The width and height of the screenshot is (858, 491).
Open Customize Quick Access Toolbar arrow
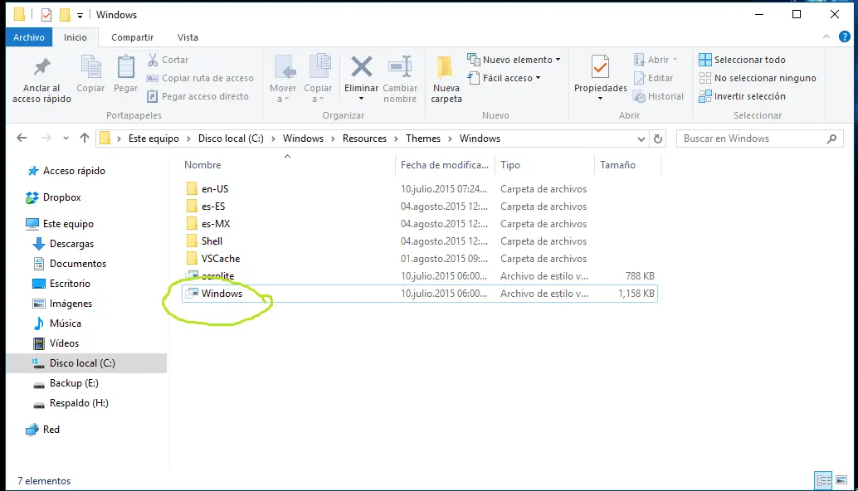click(x=80, y=15)
